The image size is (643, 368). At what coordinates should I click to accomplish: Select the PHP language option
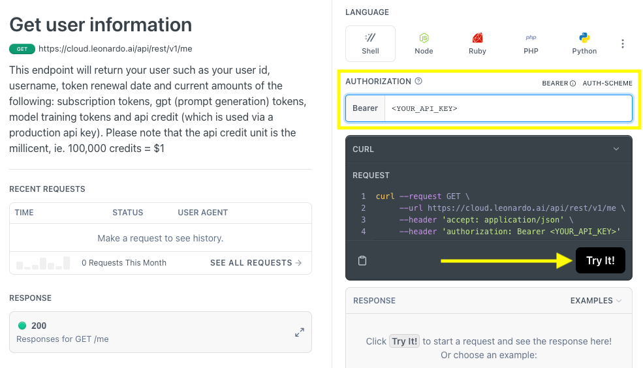point(531,44)
